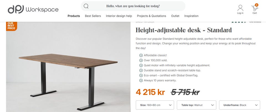Open the Products menu
This screenshot has width=266, height=112.
tap(74, 16)
